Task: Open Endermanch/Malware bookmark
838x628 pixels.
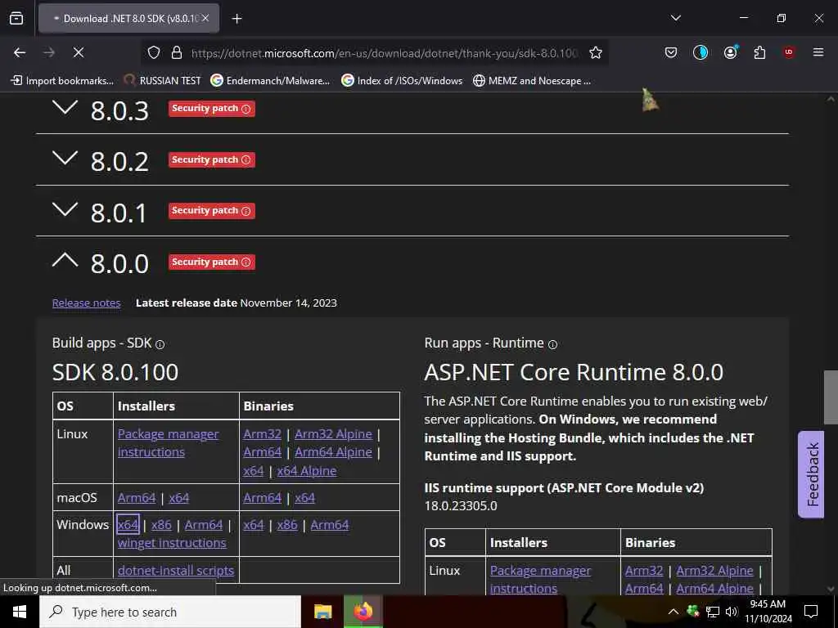Action: coord(270,81)
